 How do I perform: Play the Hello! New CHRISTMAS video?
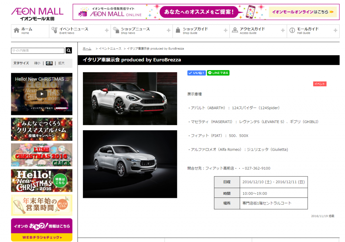coord(41,94)
